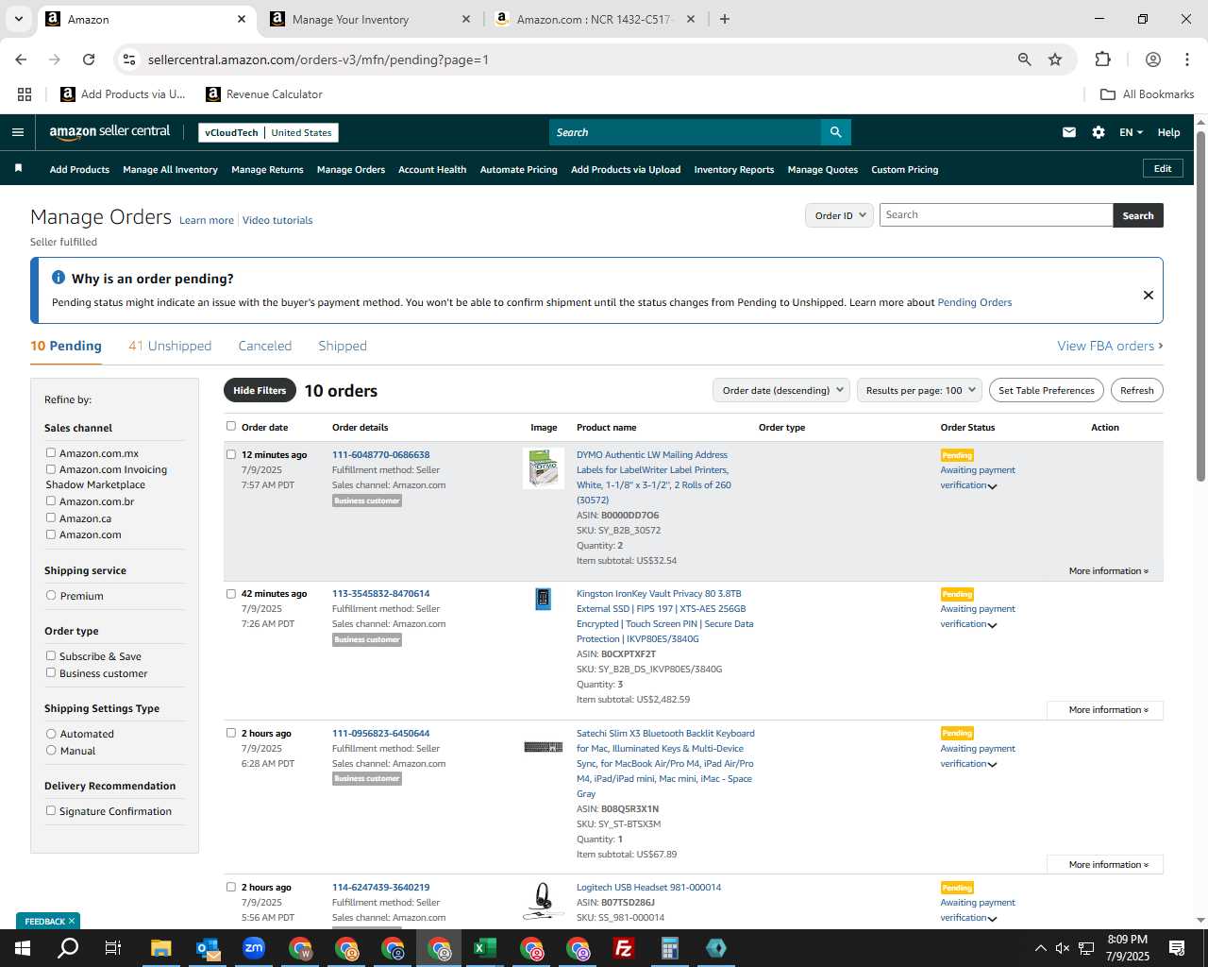Click the blue info icon in banner
The width and height of the screenshot is (1208, 967).
(x=59, y=278)
